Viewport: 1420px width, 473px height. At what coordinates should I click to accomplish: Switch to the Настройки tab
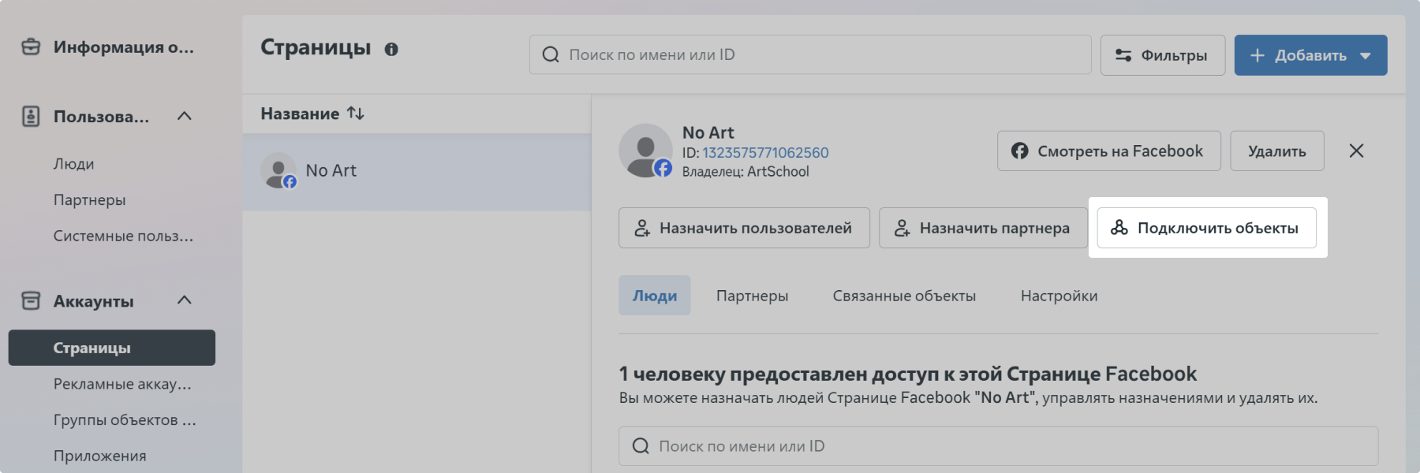(1059, 296)
